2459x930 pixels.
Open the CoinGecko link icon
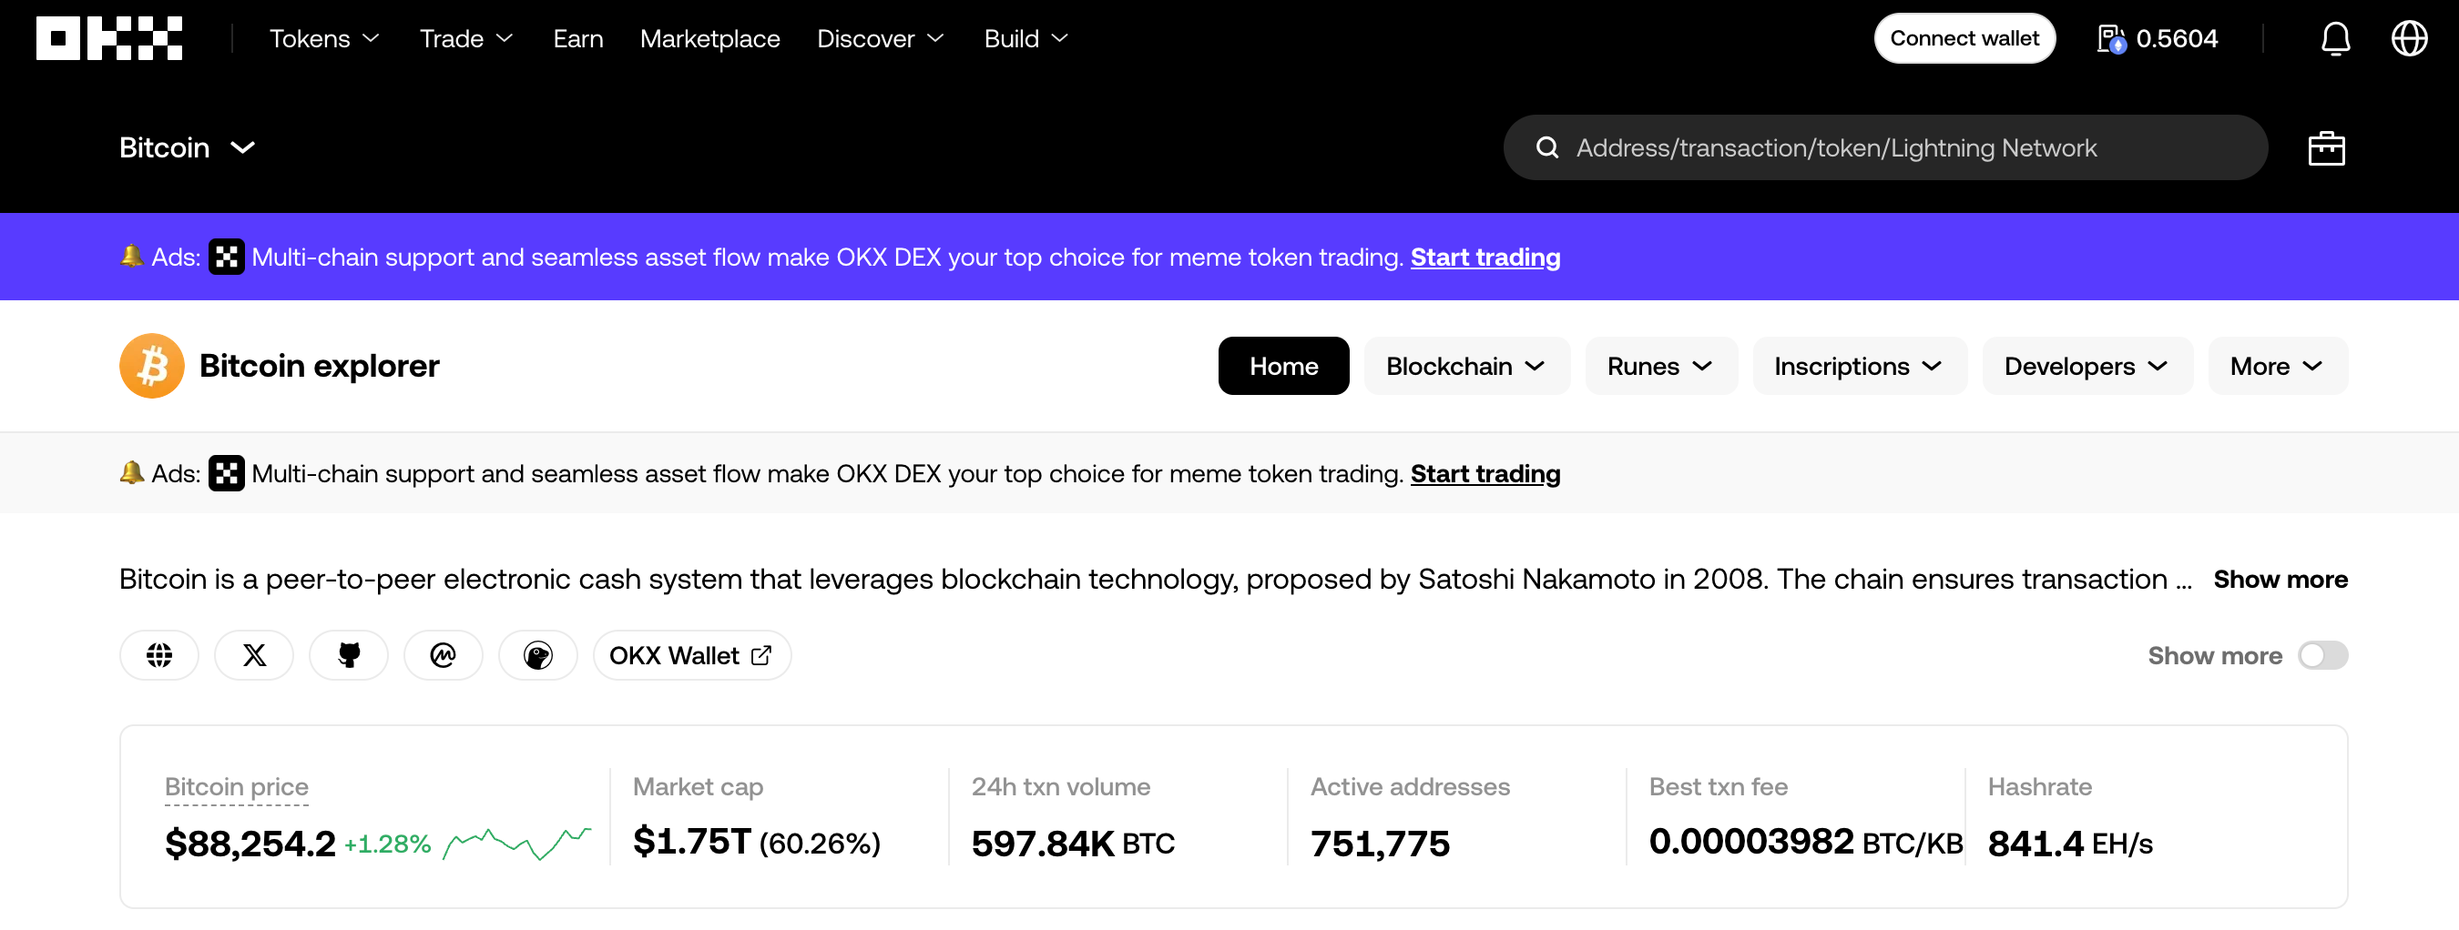537,655
